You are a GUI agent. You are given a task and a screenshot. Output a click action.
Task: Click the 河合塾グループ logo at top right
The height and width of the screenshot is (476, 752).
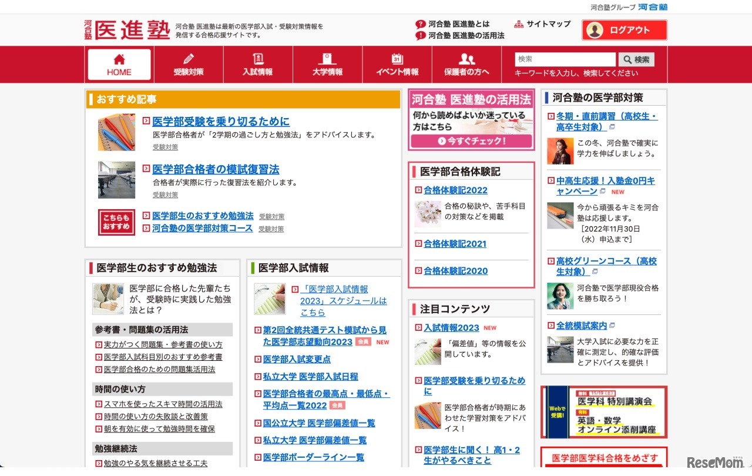[x=629, y=7]
